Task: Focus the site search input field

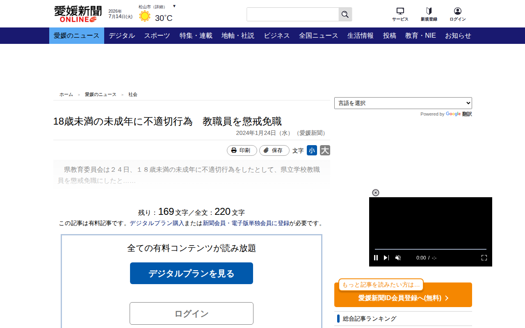Action: (x=293, y=14)
